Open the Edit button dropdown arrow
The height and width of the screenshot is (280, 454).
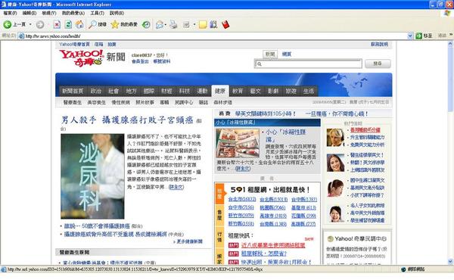(x=194, y=25)
